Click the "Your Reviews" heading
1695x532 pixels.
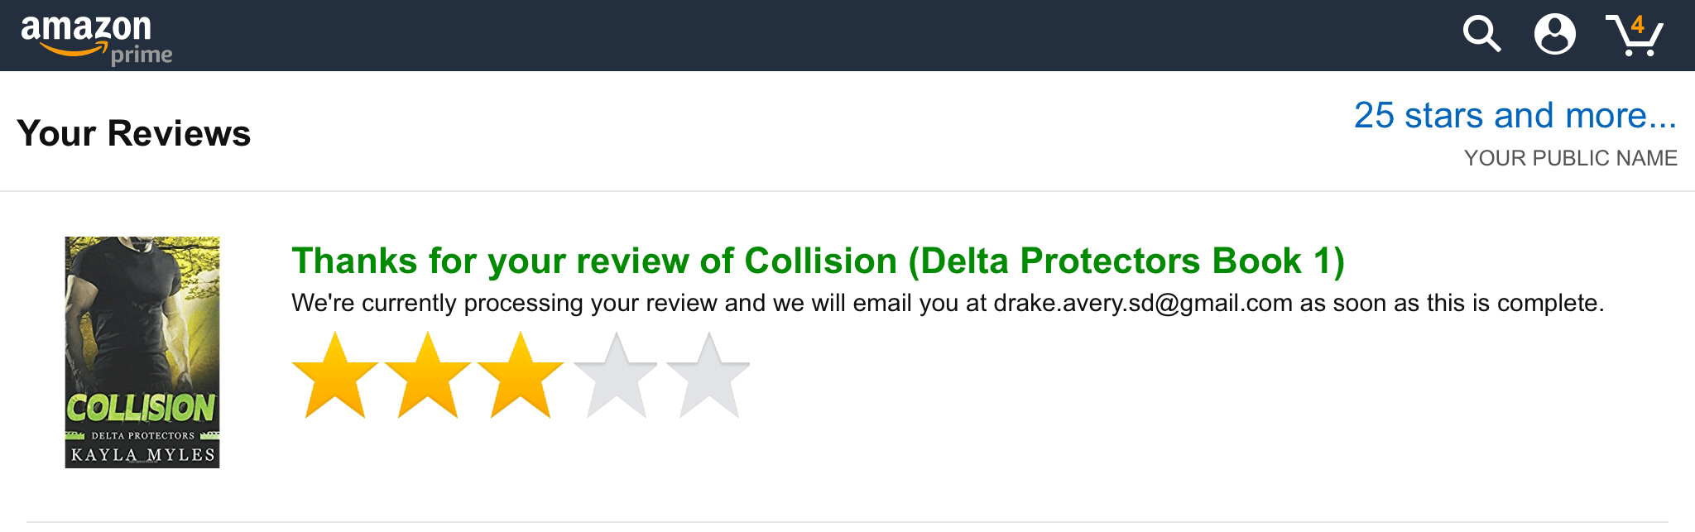click(x=133, y=133)
